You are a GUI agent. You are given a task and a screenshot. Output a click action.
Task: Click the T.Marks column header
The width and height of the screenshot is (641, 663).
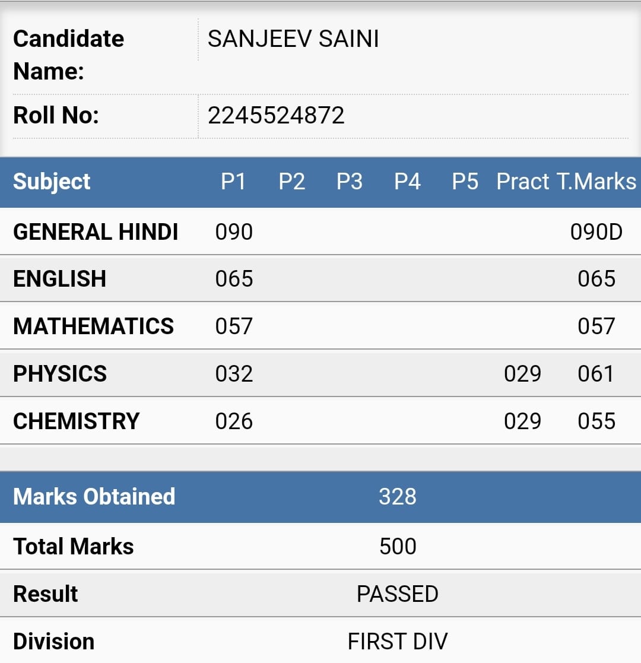596,182
